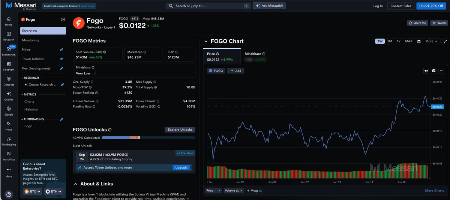Take a chart snapshot with camera icon

[x=433, y=70]
